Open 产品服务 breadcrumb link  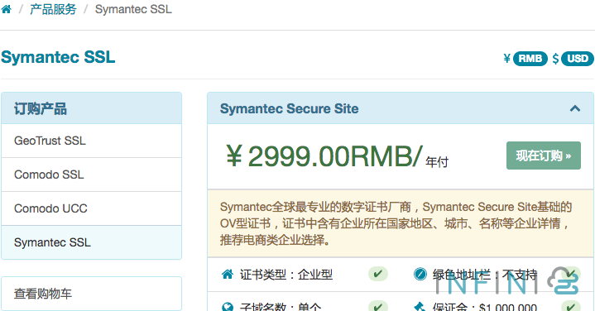pos(53,9)
